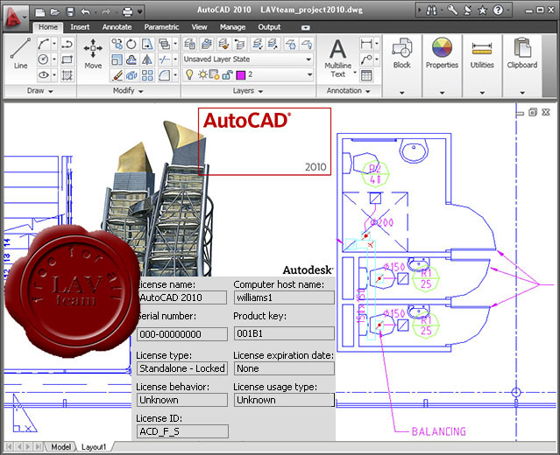Click the Serial number field

coord(182,334)
